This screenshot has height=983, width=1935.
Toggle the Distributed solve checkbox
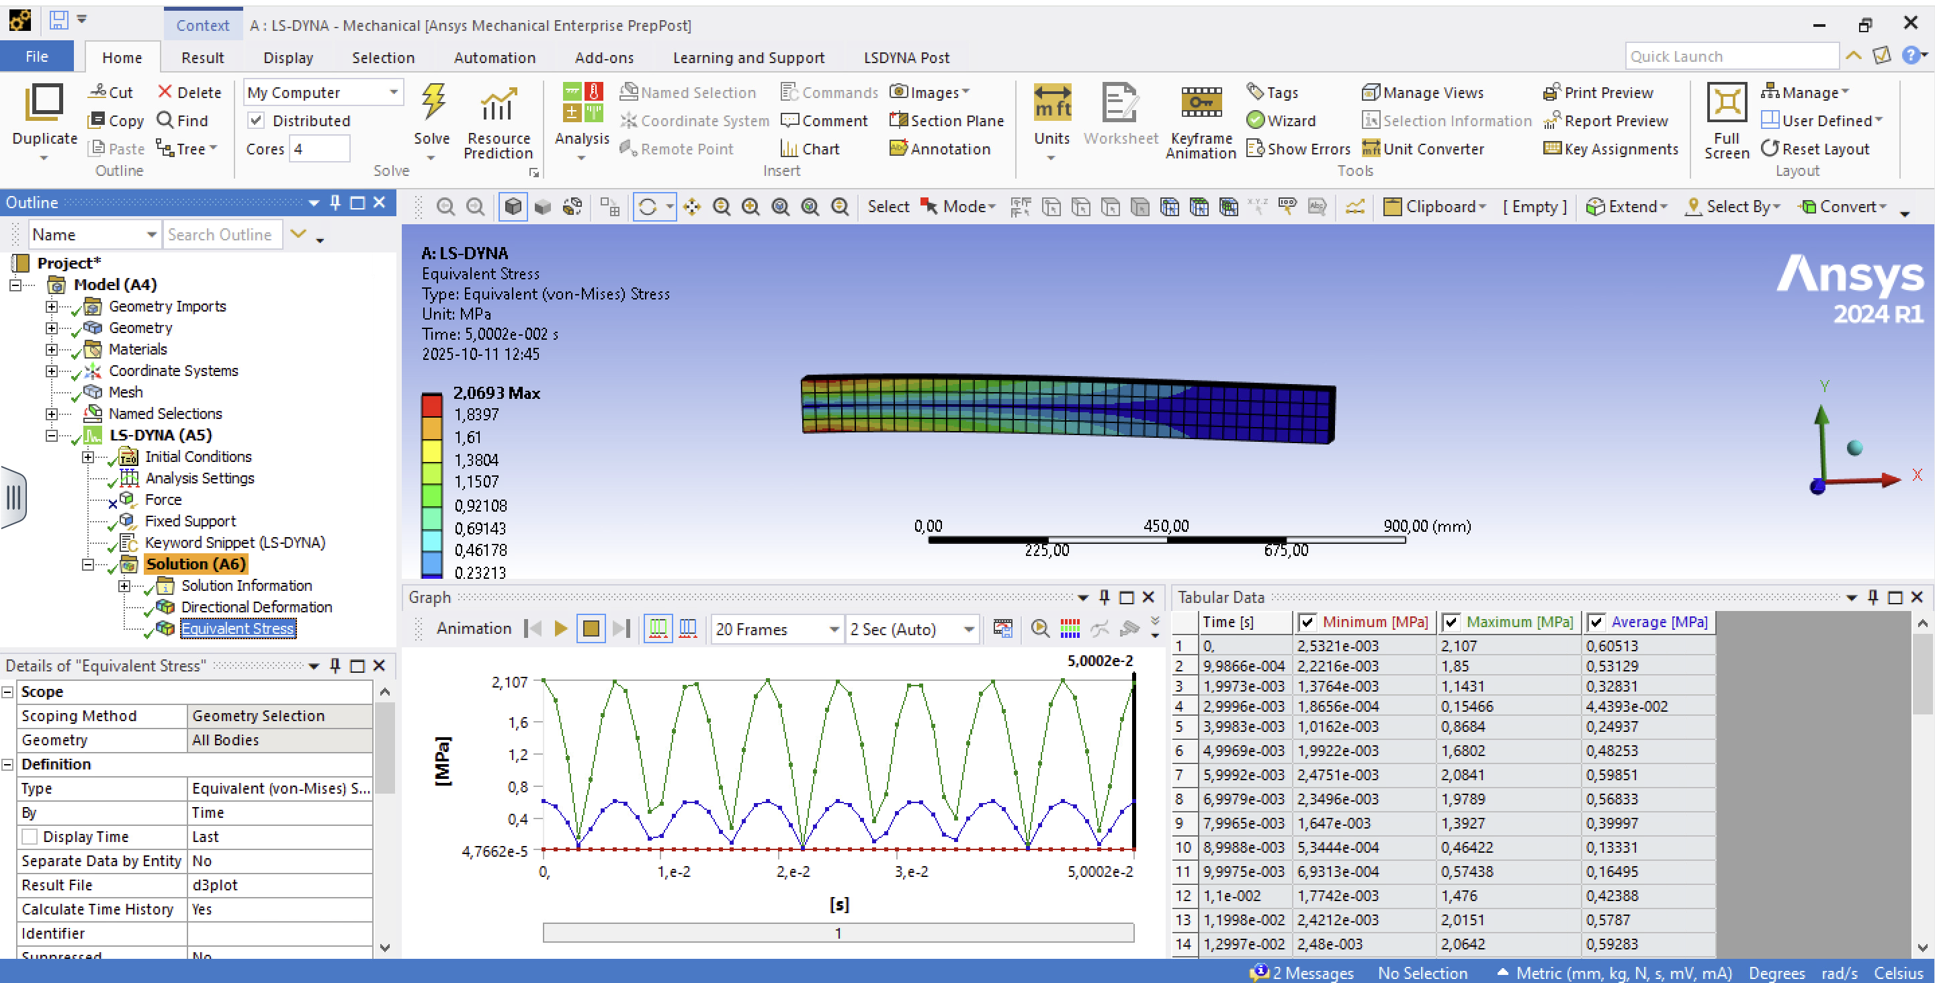257,120
